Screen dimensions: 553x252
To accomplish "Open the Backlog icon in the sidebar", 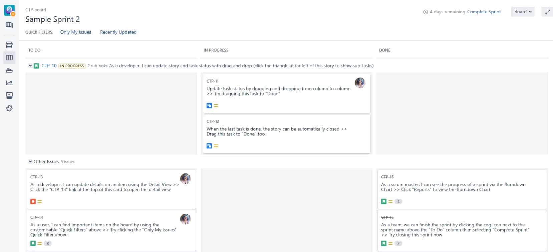I will pos(9,45).
